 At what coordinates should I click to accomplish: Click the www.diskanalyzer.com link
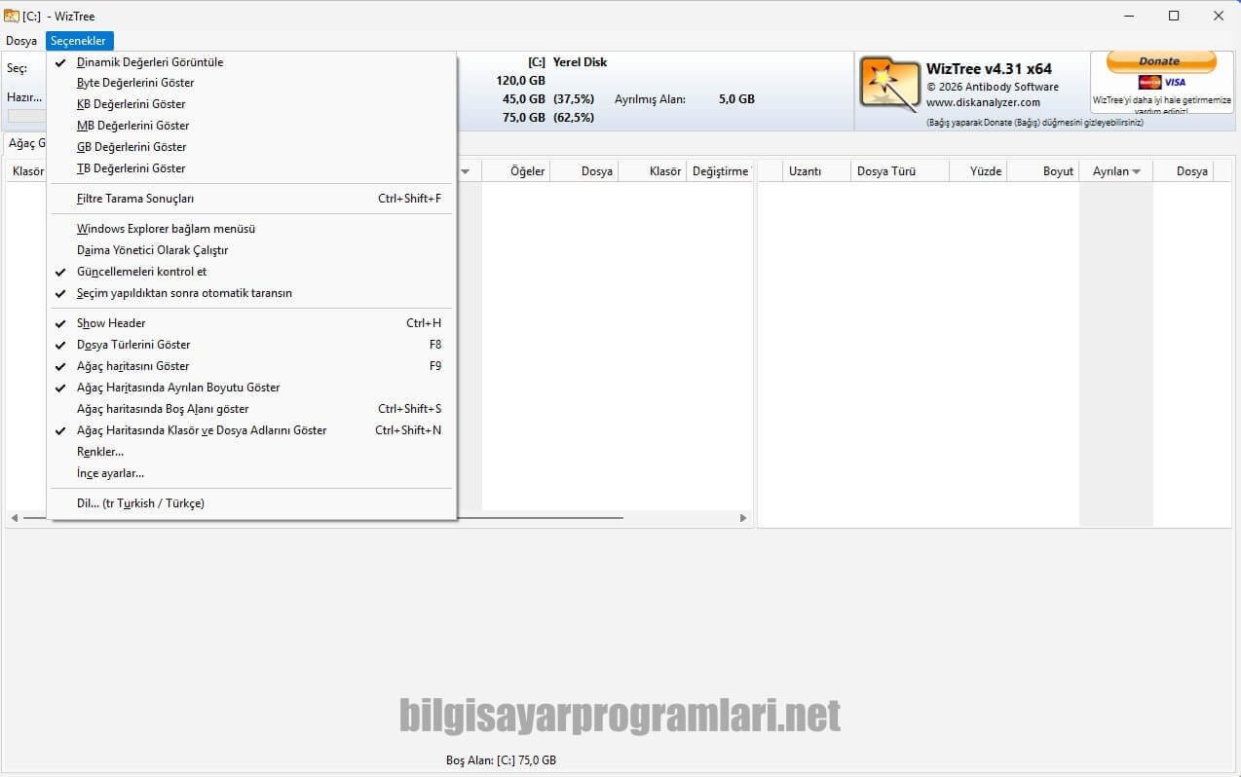pyautogui.click(x=983, y=102)
